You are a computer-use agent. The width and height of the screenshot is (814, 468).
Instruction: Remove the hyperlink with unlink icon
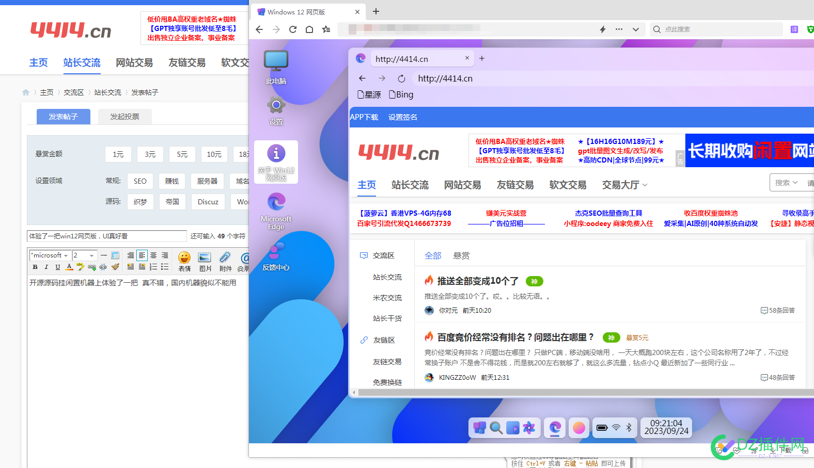(103, 267)
